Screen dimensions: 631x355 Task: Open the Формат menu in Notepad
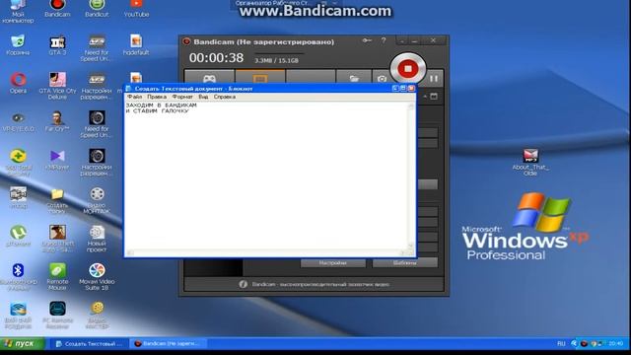[182, 97]
